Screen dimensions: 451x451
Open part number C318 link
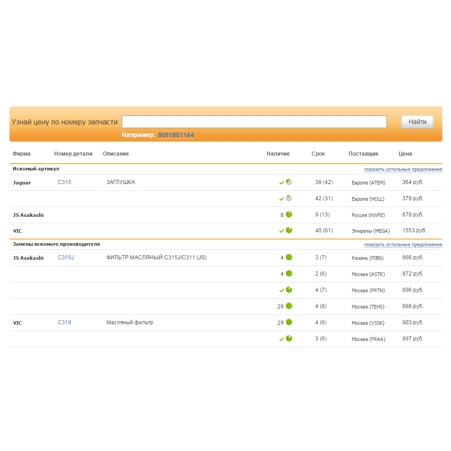(x=64, y=322)
